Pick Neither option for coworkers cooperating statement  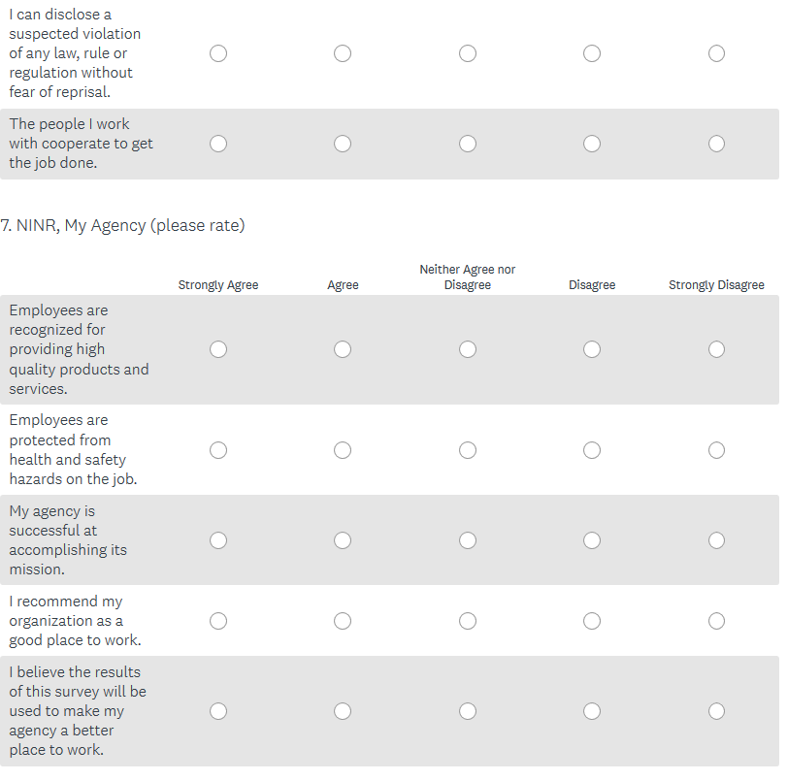468,144
